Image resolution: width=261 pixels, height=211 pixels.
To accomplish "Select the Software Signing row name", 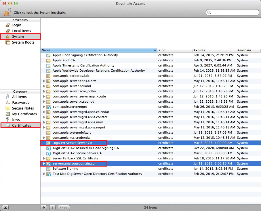I will pyautogui.click(x=65, y=169).
